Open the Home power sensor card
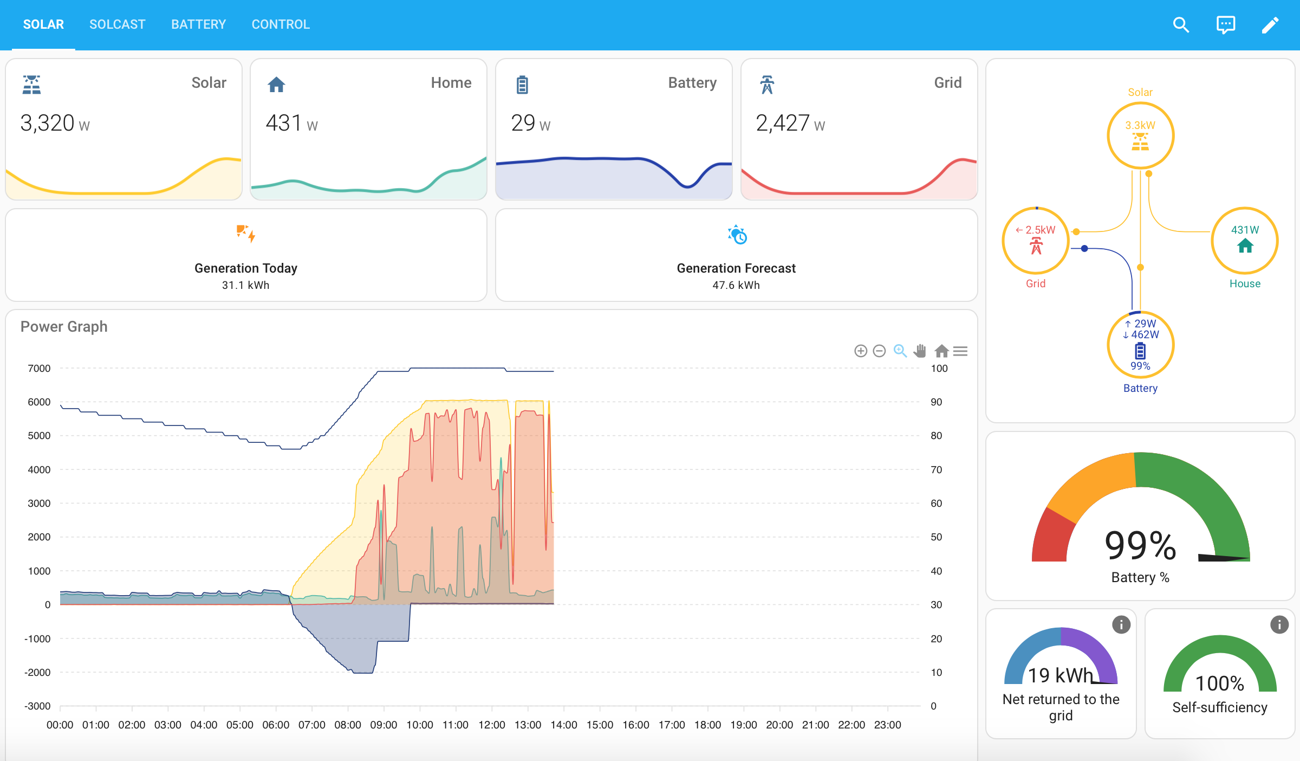The width and height of the screenshot is (1300, 761). point(368,130)
